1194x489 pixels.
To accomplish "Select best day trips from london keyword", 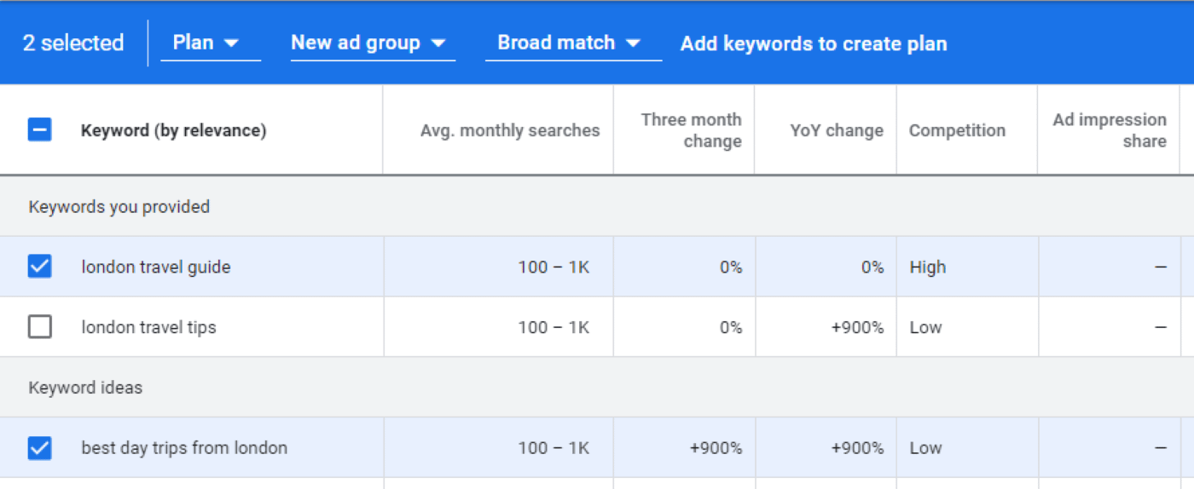I will point(184,448).
